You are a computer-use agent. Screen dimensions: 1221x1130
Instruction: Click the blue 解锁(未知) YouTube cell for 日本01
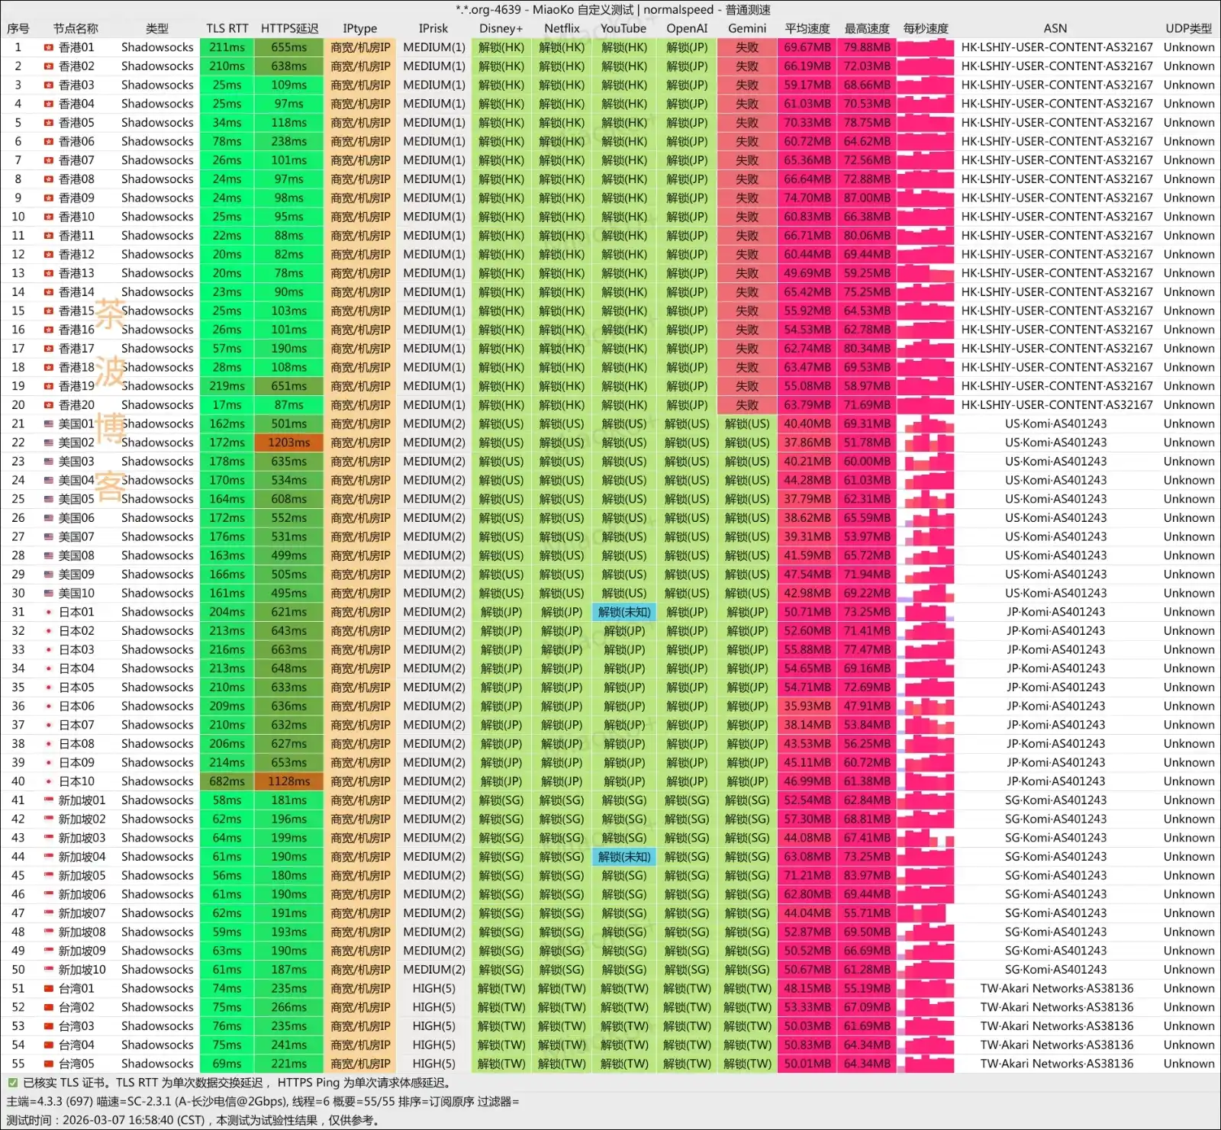coord(623,612)
